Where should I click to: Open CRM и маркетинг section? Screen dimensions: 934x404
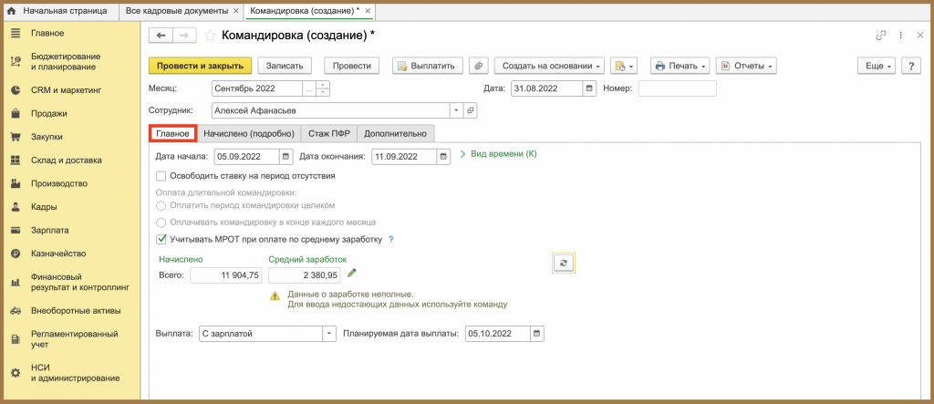click(x=67, y=90)
